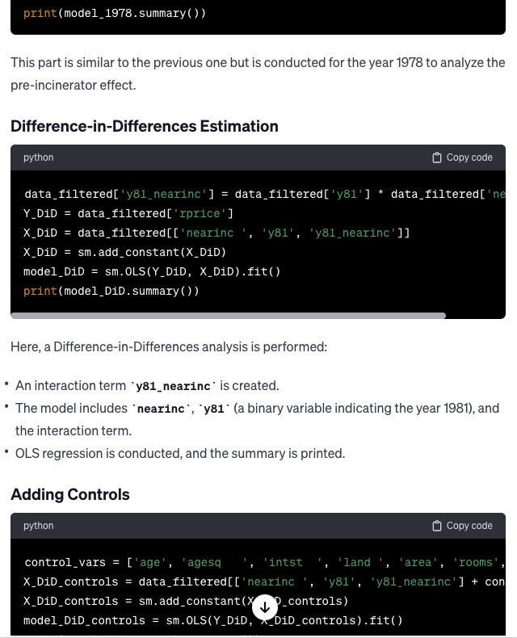Jump to bottom with the down-arrow button

265,607
